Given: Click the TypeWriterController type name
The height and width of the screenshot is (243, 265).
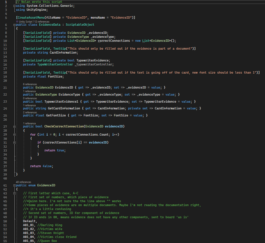Looking at the screenshot, I should coord(55,65).
